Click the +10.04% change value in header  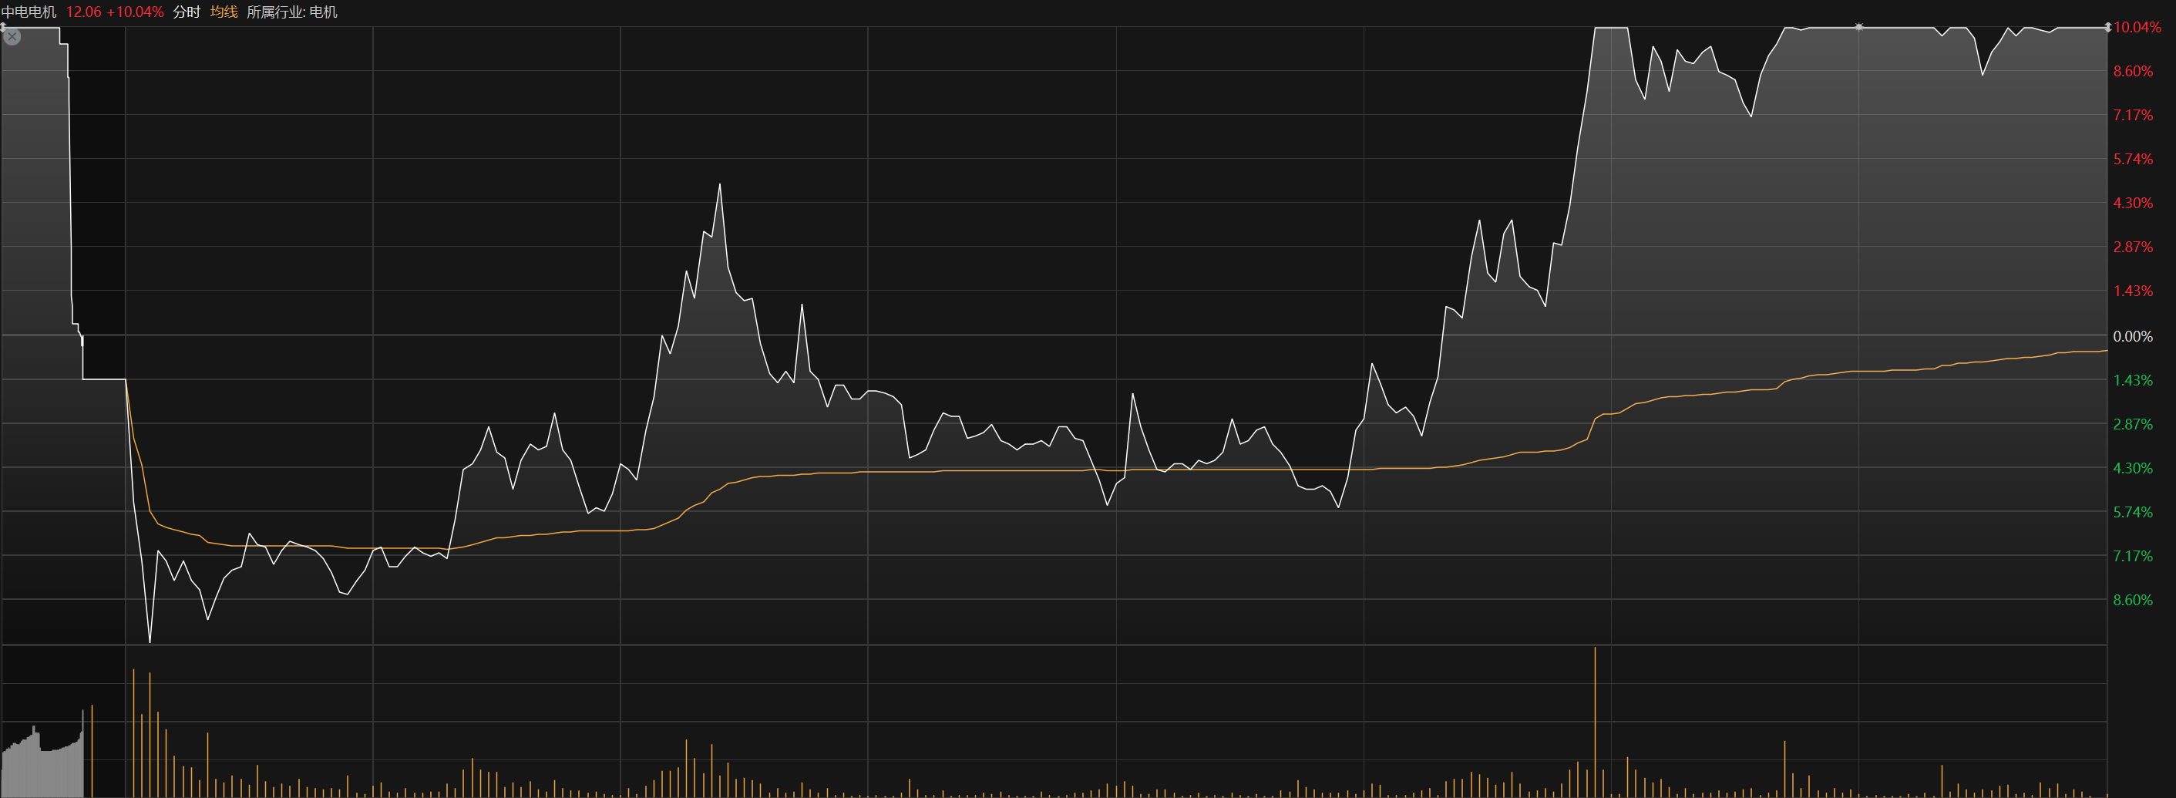coord(135,12)
